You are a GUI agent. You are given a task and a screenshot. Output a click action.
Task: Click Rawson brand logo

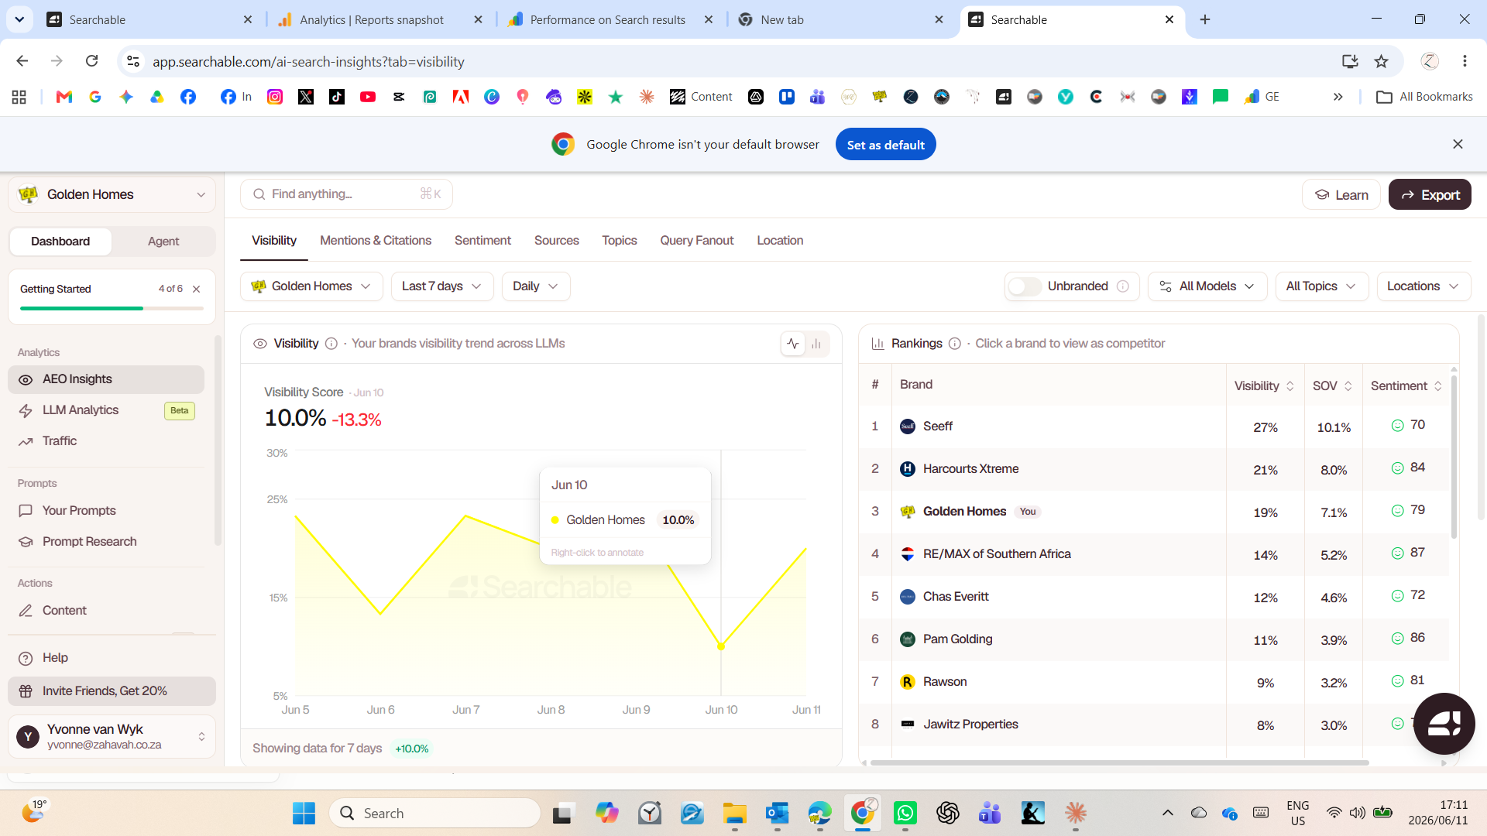(908, 682)
